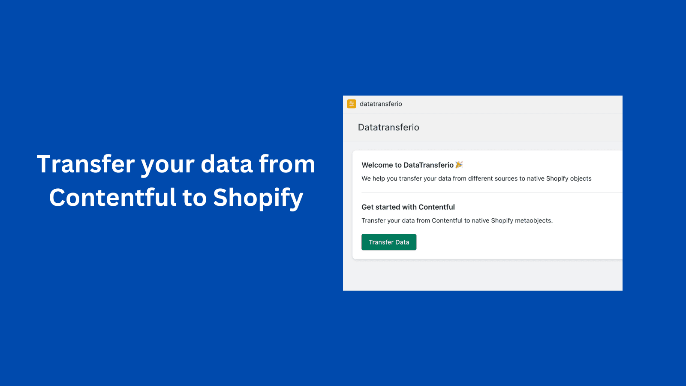Select the Datatransferio page title

coord(388,127)
